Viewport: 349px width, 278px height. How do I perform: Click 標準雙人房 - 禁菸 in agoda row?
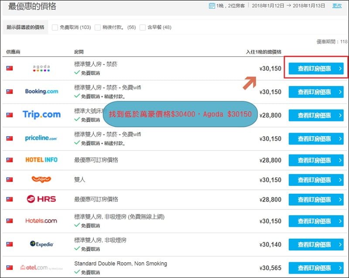pos(96,64)
